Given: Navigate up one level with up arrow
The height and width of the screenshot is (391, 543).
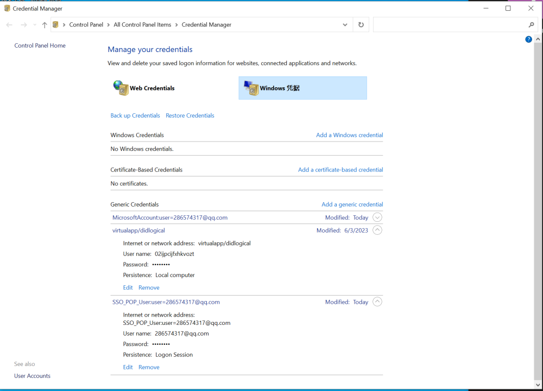Looking at the screenshot, I should (45, 25).
